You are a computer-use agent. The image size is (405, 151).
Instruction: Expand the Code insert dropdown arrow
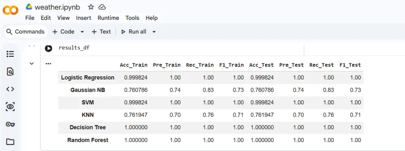point(82,32)
